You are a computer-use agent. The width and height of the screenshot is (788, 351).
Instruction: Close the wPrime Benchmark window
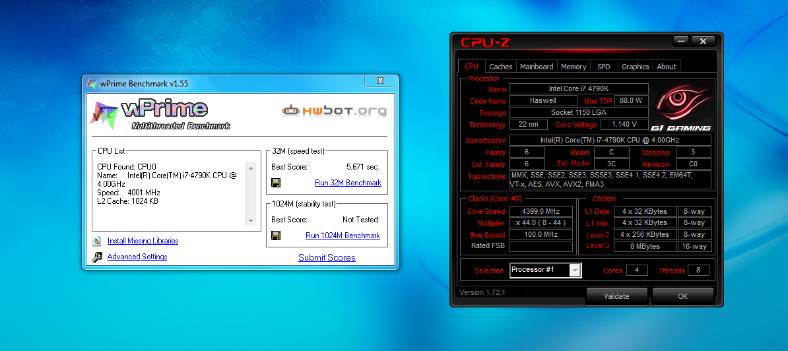point(380,80)
